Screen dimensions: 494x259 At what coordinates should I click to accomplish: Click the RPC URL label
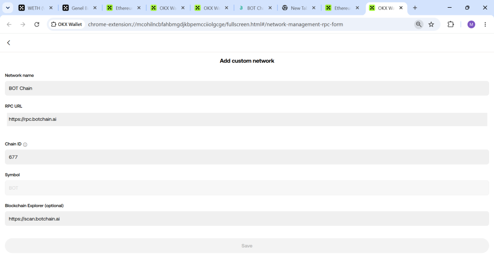14,106
